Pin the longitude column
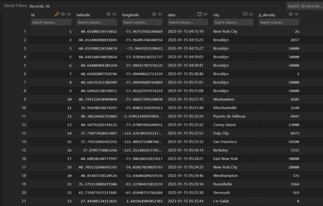Viewport: 323px width, 206px height. pyautogui.click(x=160, y=14)
